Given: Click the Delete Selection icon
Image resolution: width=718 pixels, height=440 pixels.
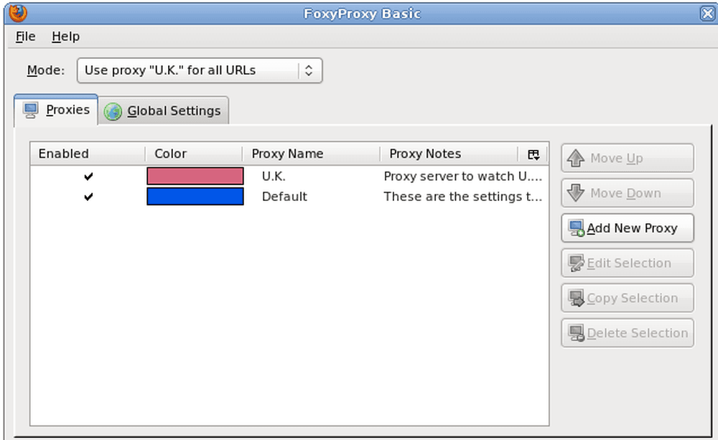Looking at the screenshot, I should click(x=577, y=333).
